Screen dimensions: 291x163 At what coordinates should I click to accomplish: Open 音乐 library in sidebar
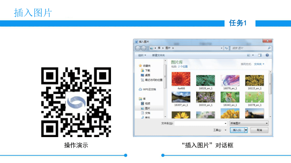pos(145,117)
